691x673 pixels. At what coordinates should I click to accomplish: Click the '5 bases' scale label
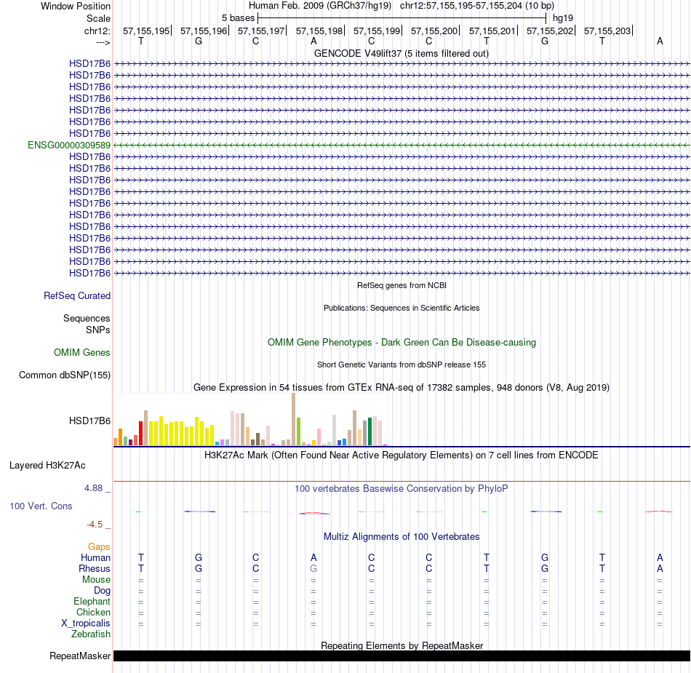point(238,18)
